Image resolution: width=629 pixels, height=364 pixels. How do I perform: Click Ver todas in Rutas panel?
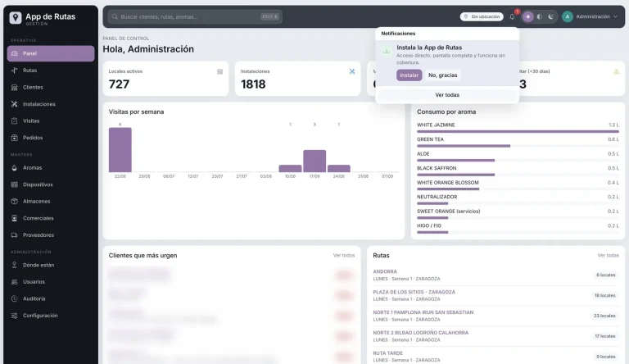(x=609, y=256)
